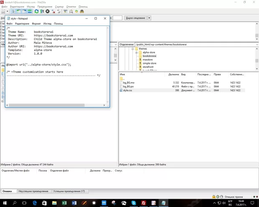Click the disconnect from server icon

53,11
